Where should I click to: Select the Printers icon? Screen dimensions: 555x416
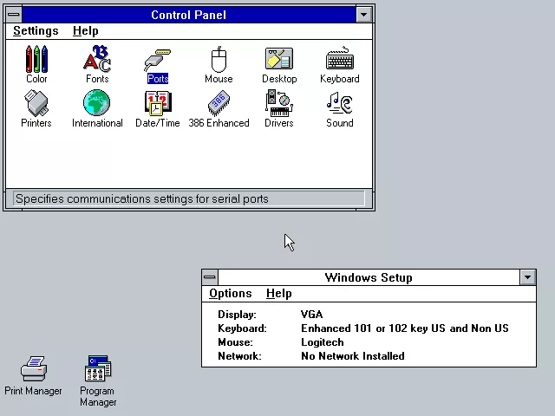[36, 105]
